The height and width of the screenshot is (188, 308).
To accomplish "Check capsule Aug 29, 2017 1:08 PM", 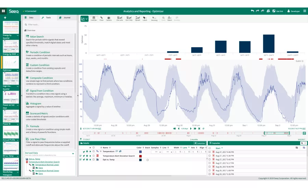I will (209, 170).
